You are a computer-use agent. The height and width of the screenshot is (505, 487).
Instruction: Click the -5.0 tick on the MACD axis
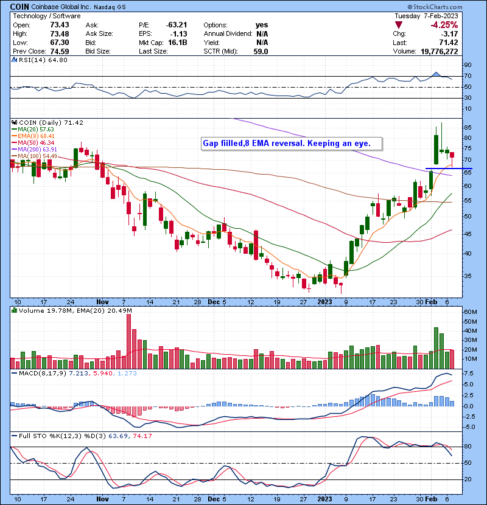click(x=468, y=427)
